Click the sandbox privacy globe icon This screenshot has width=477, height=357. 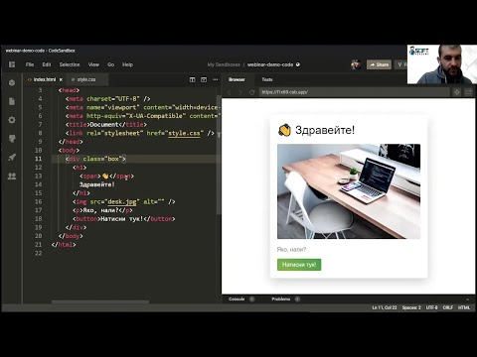[x=298, y=64]
